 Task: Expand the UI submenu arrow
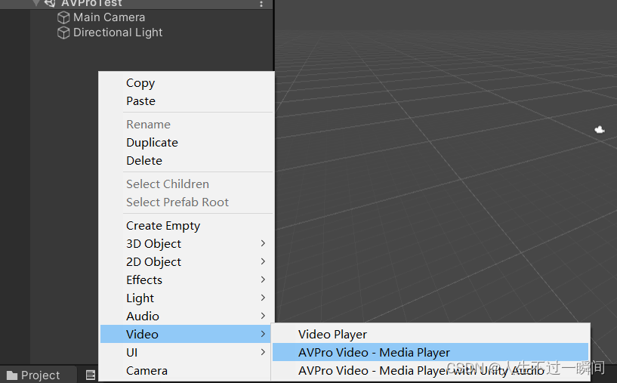263,352
